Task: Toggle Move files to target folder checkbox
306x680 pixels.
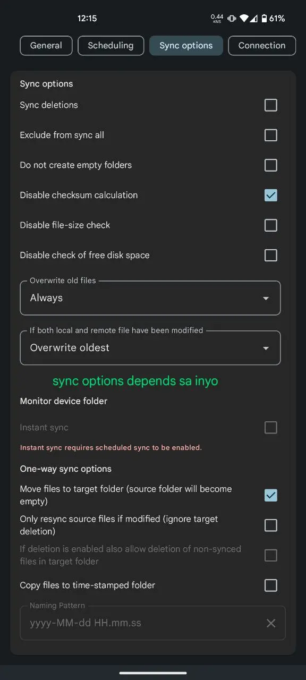Action: tap(271, 495)
